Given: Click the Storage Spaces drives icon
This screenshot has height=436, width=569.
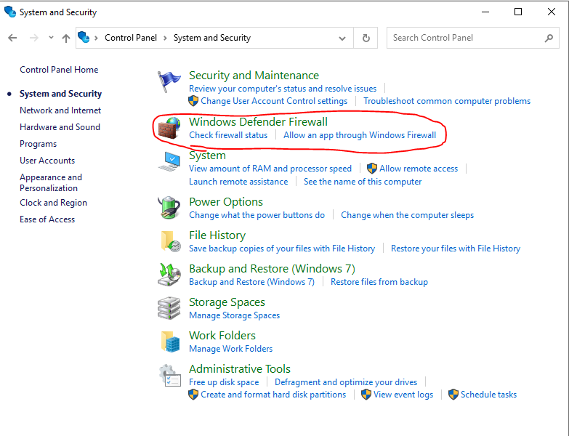Looking at the screenshot, I should [x=169, y=308].
